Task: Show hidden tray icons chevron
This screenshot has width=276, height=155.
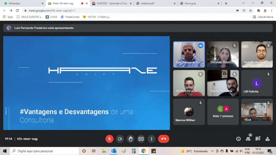Action: [212, 151]
